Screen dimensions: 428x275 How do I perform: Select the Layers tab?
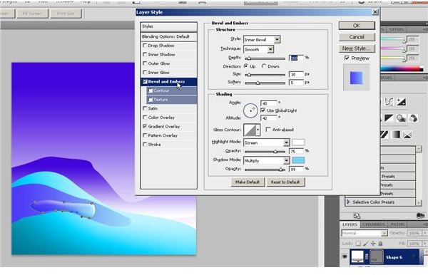(350, 224)
